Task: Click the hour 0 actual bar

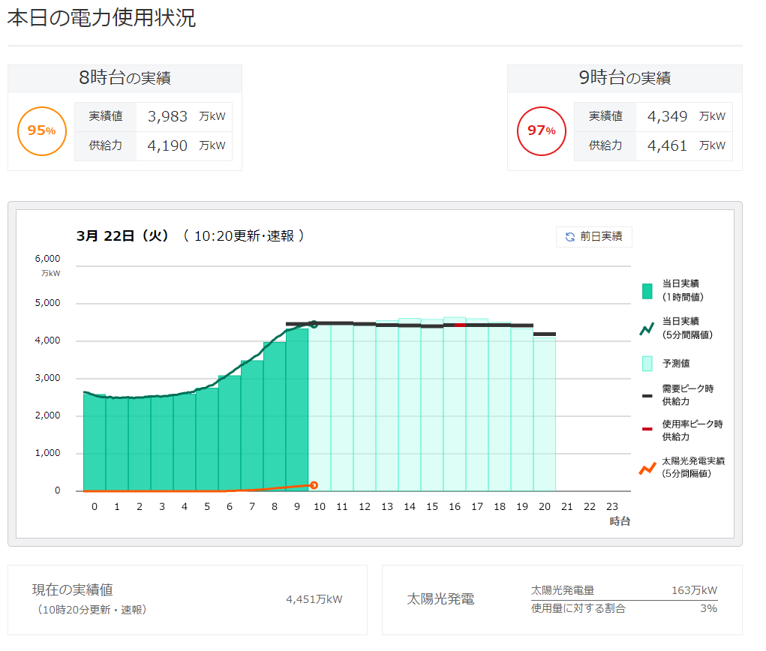Action: [x=95, y=442]
